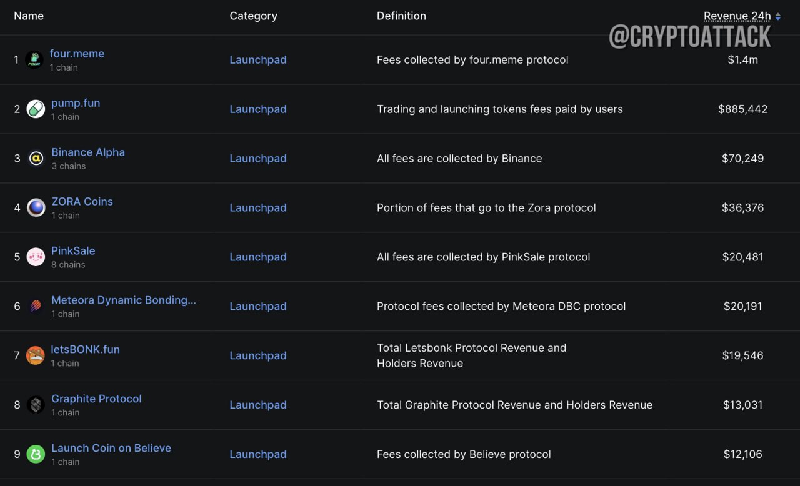Click '8 chains' under PinkSale

click(68, 265)
